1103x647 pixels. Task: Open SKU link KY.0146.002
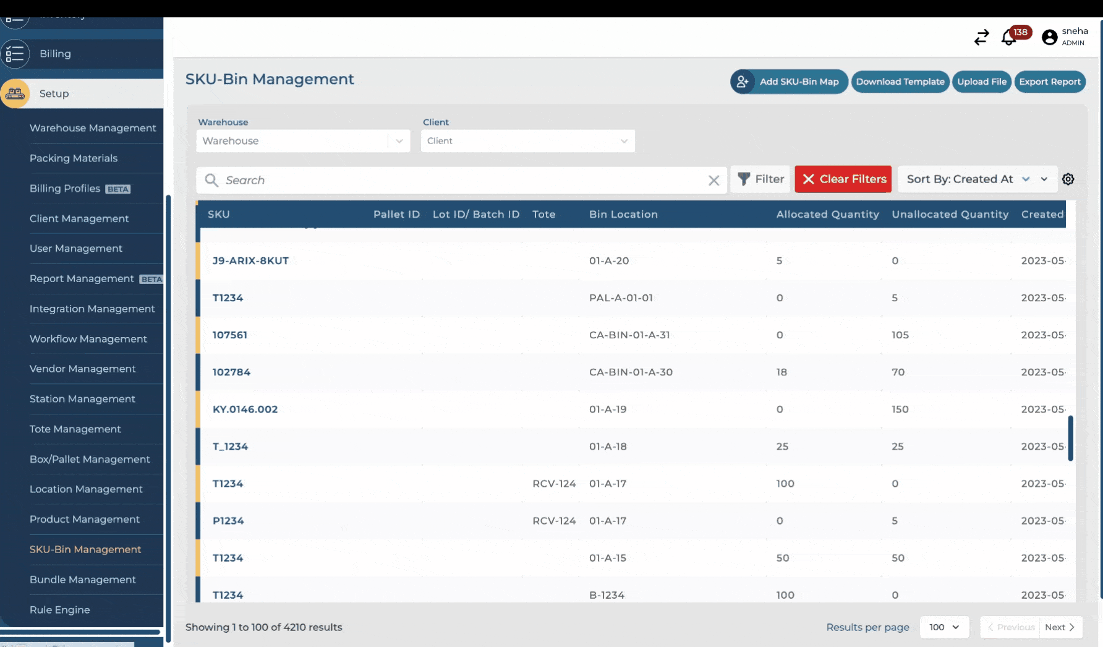point(245,409)
